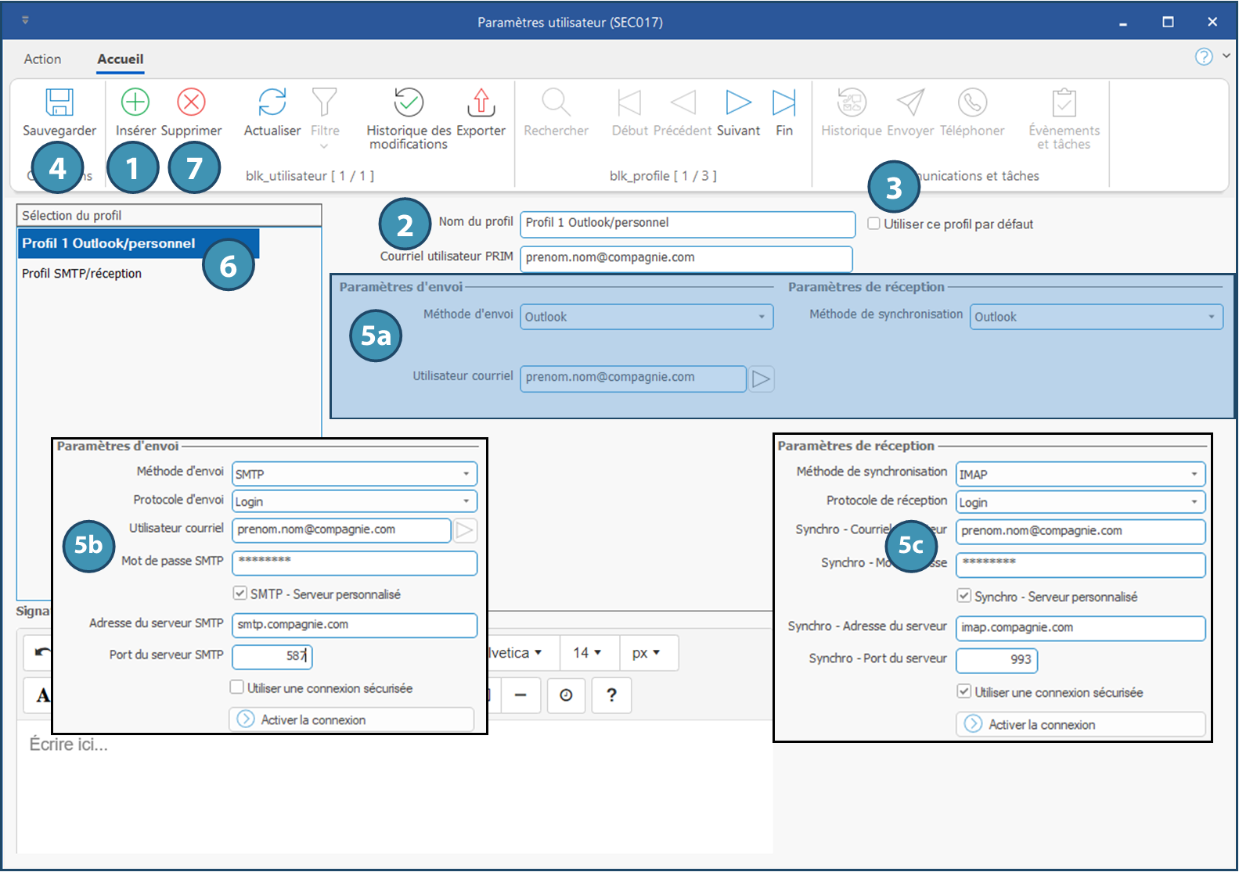Click the red Supprimer icon
1239x872 pixels.
(x=191, y=102)
